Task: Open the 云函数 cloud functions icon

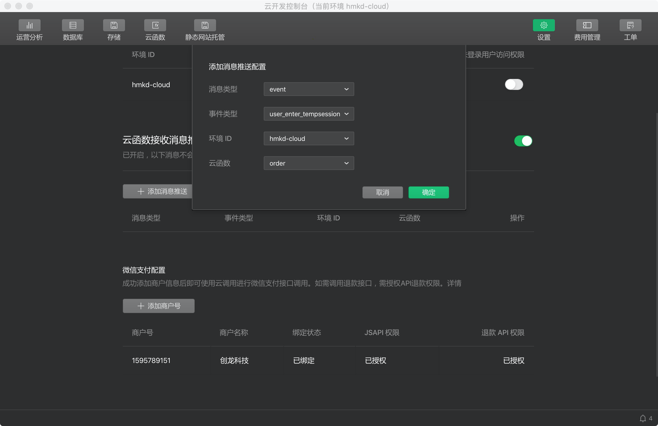Action: 155,25
